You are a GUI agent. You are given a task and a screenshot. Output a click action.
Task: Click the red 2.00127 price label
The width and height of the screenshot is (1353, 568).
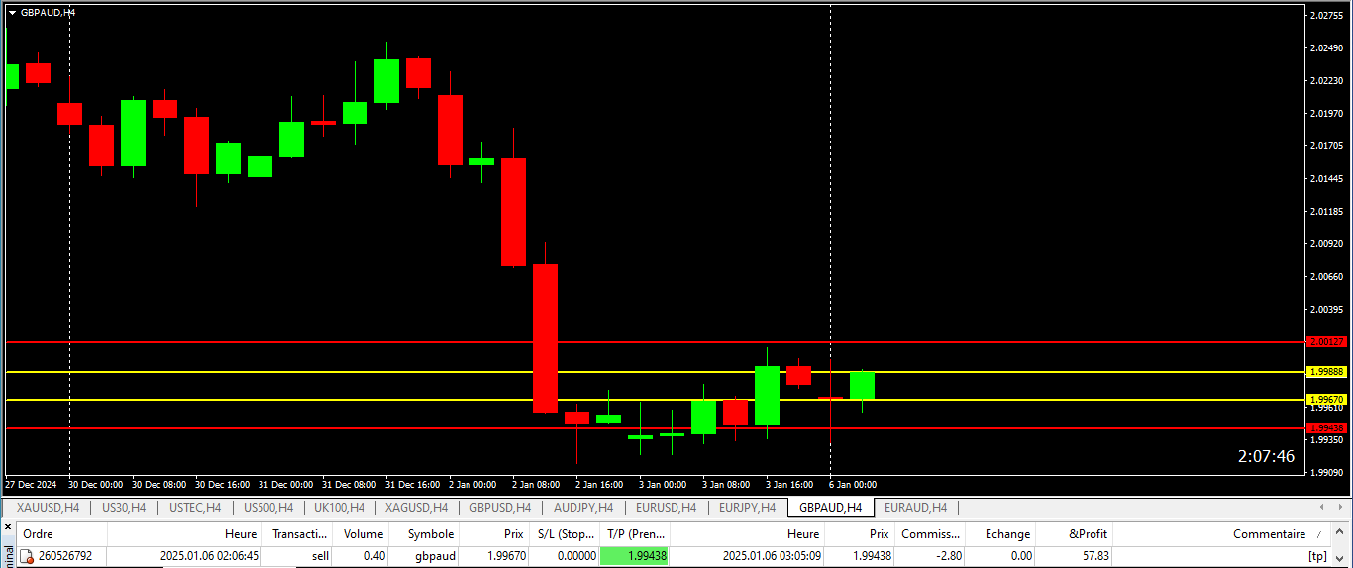tap(1327, 342)
